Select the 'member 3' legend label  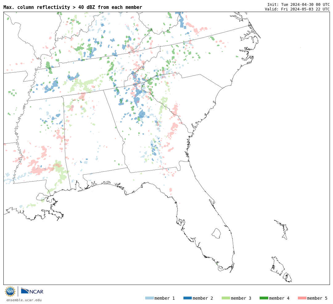241,298
